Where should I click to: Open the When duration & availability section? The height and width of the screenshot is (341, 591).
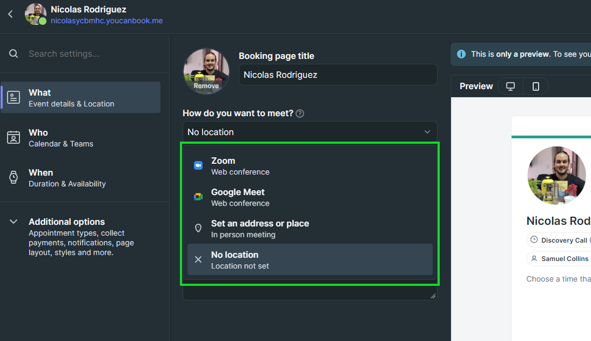pyautogui.click(x=81, y=178)
